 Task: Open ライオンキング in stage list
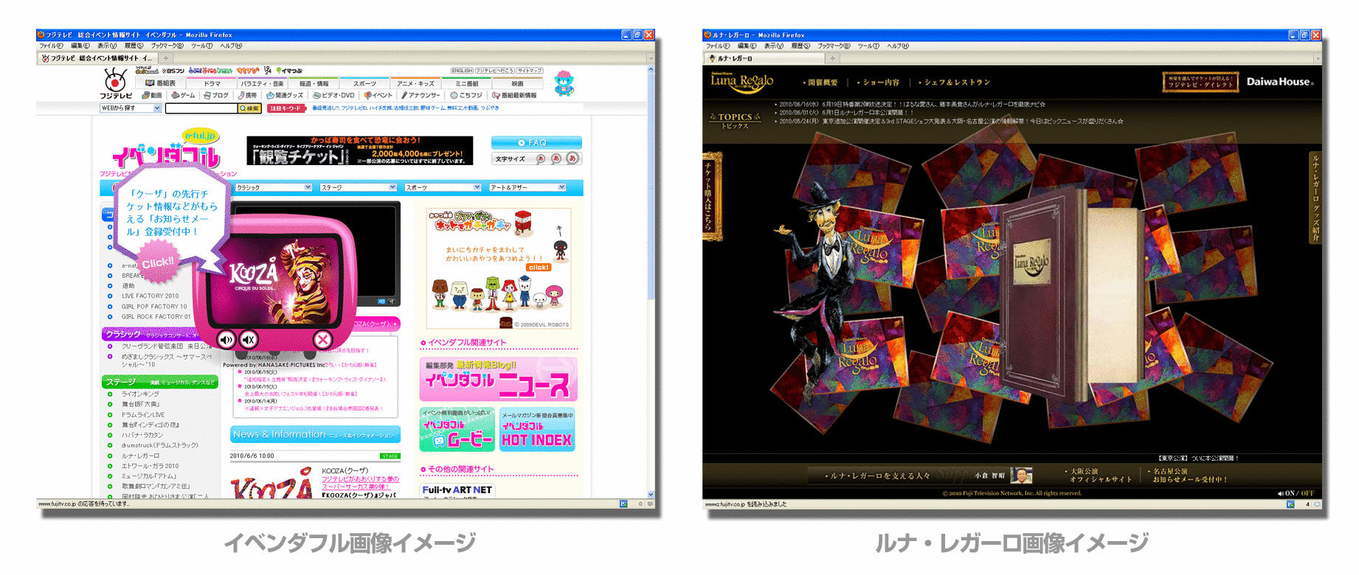click(x=140, y=394)
